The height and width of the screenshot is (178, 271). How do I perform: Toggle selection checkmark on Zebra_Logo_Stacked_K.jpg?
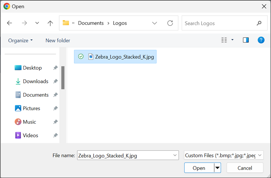pos(81,57)
